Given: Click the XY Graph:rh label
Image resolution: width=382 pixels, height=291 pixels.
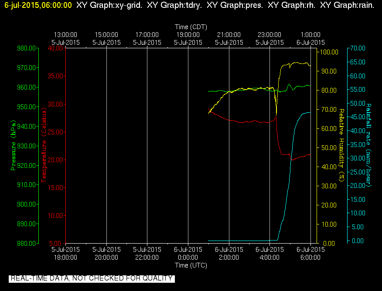Looking at the screenshot, I should coord(292,5).
